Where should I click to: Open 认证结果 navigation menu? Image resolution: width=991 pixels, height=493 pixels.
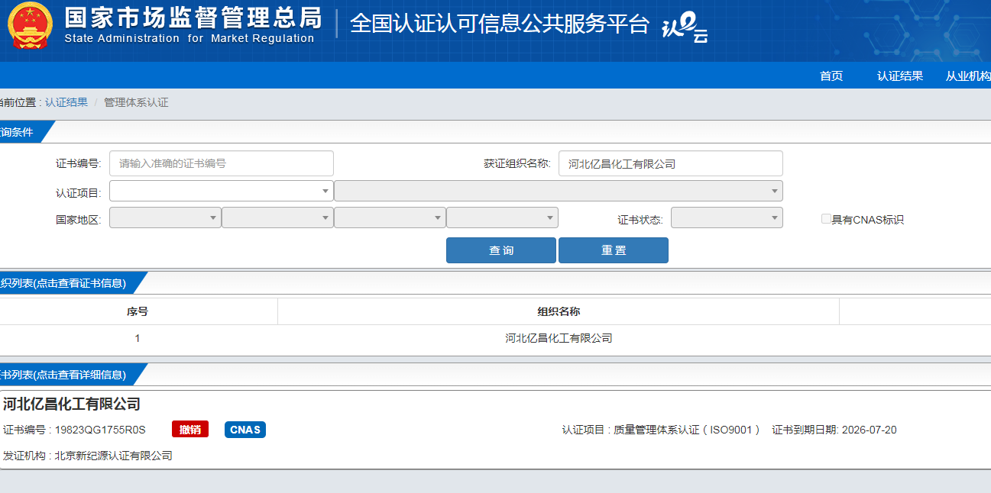(900, 76)
